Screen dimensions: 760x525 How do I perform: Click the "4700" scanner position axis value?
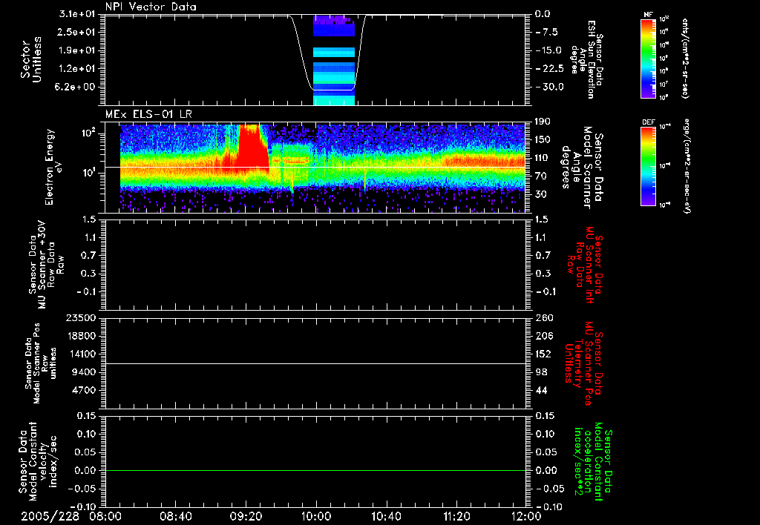click(83, 390)
